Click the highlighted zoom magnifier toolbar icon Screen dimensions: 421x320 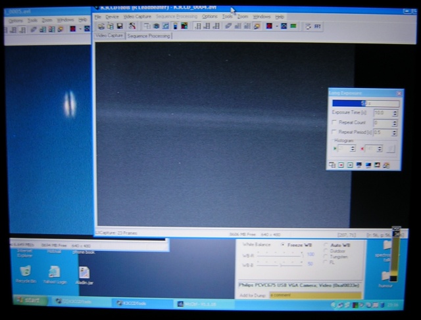257,26
